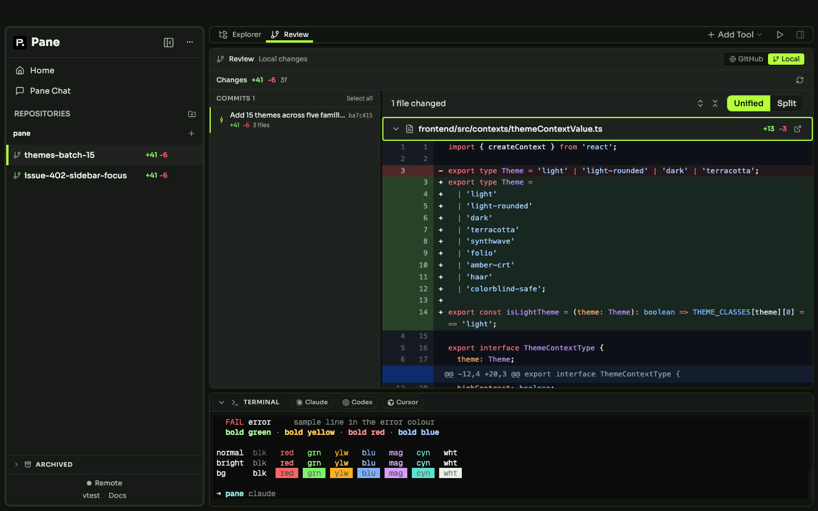Click the terminal scrollbar
This screenshot has width=818, height=511.
[x=810, y=484]
